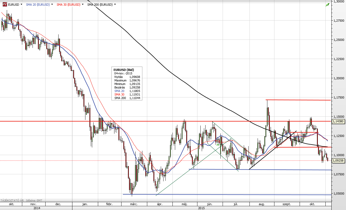Click the Minimum 1,09135 row
This screenshot has width=346, height=210.
127,84
